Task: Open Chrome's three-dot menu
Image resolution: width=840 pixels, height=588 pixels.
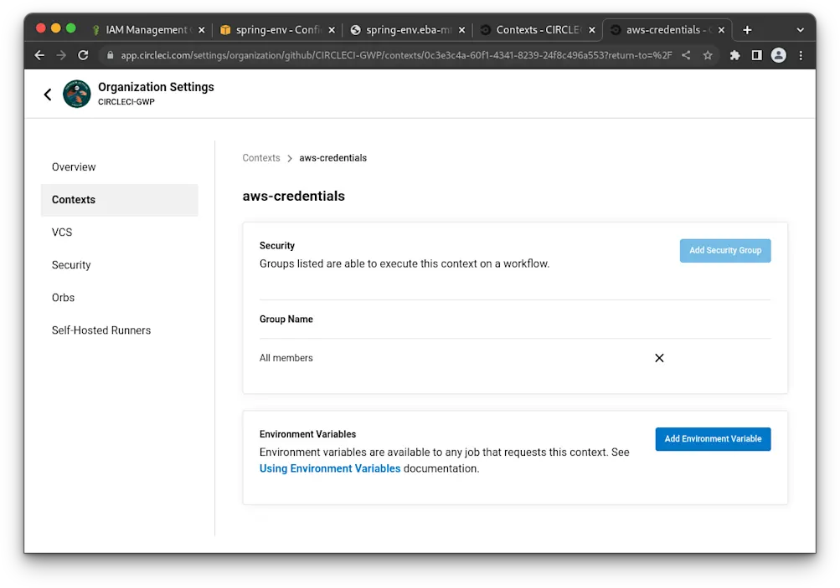Action: 801,55
